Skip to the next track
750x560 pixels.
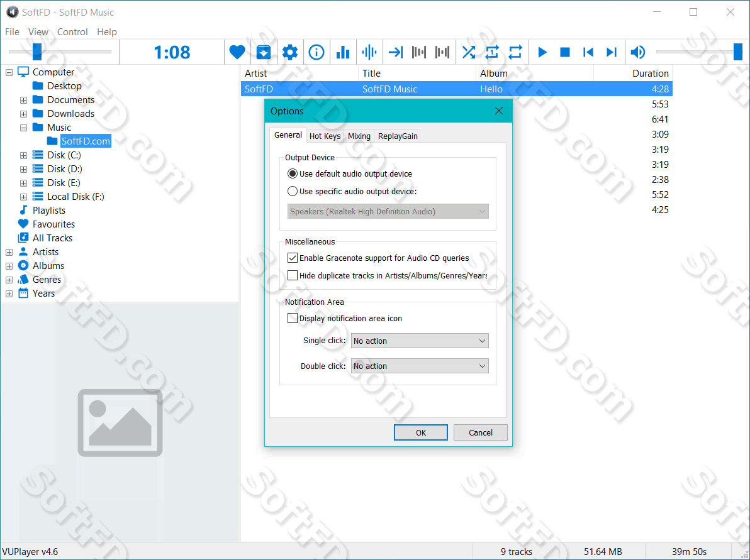click(612, 52)
